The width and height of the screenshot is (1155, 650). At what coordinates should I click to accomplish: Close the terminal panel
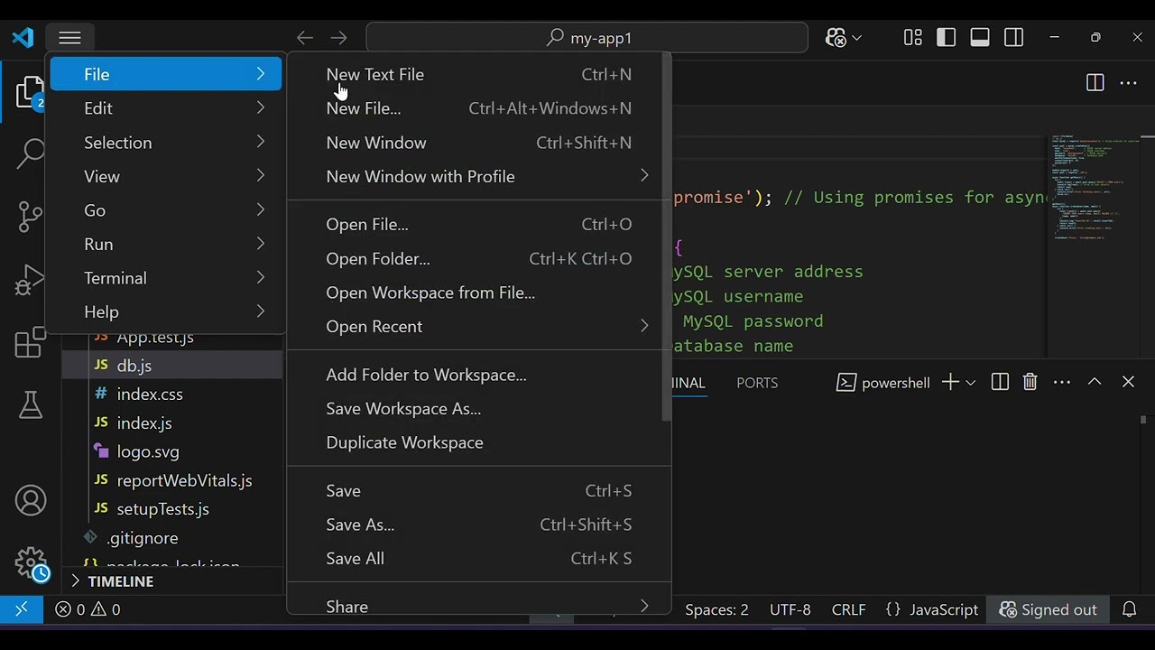tap(1128, 383)
